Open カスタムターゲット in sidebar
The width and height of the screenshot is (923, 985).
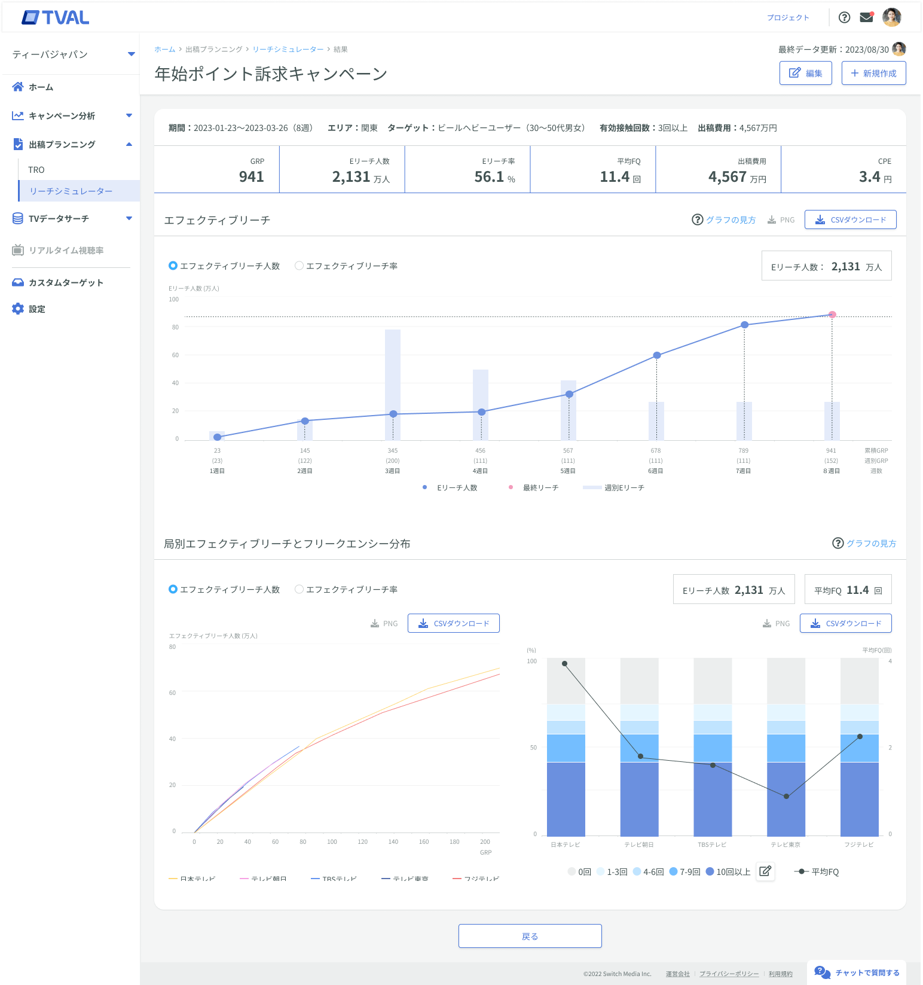coord(66,283)
